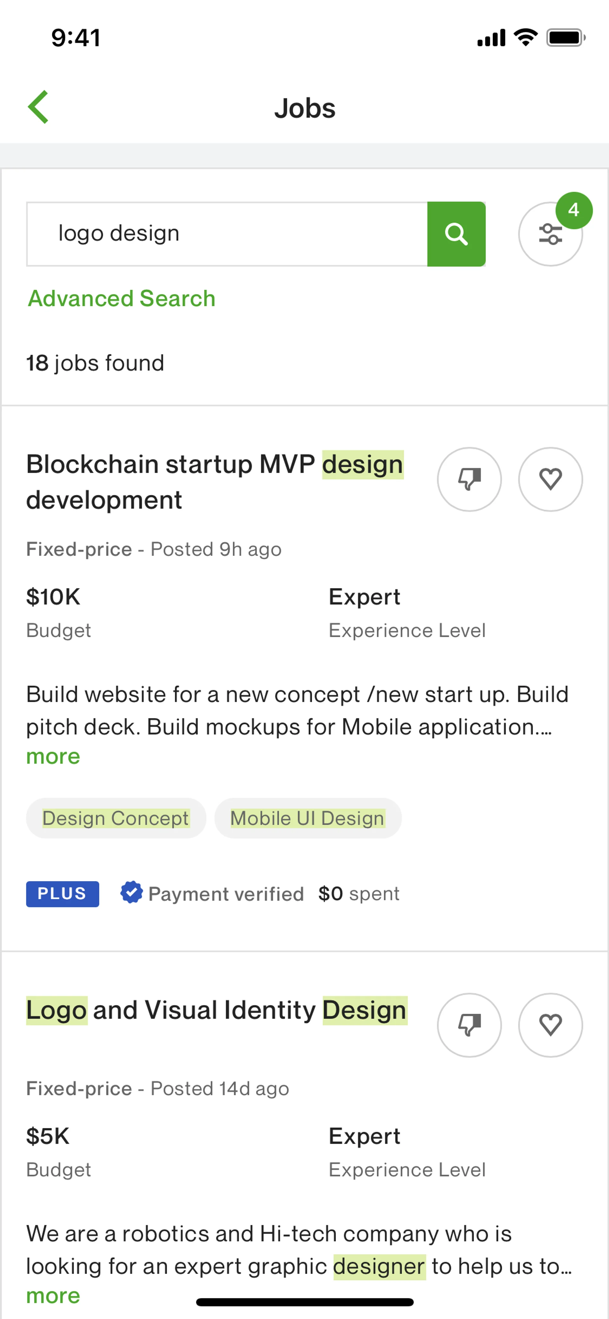Click the filter count badge showing 4

coord(574,210)
